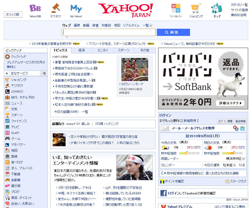252x208 pixels.
Task: Open the 雨雲レーダー link
Action: (x=170, y=159)
